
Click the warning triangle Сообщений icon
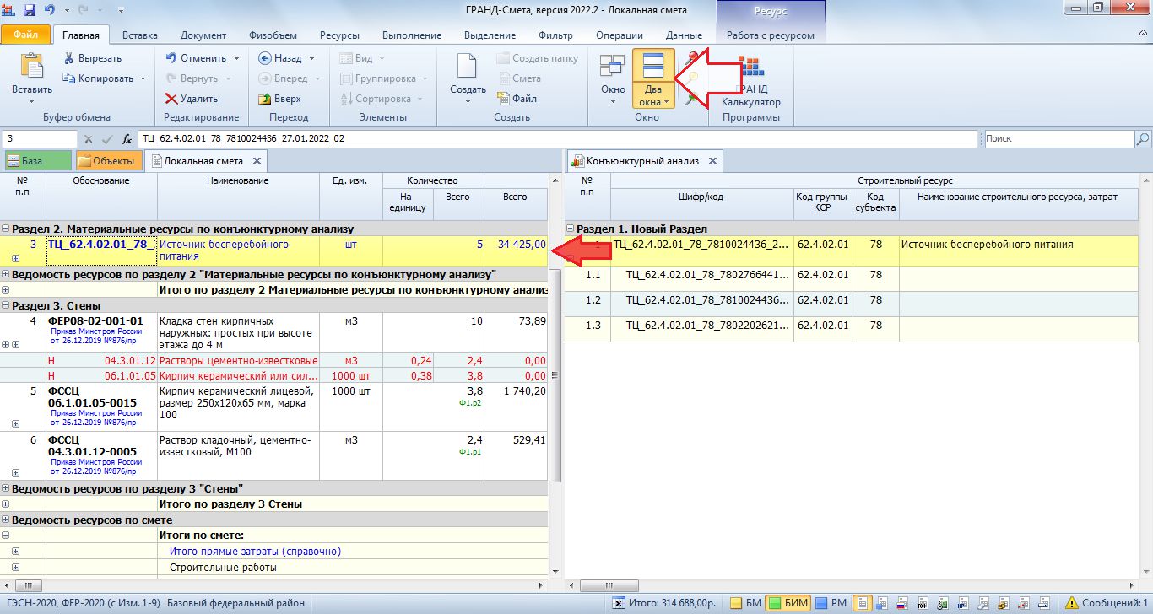click(x=1071, y=603)
